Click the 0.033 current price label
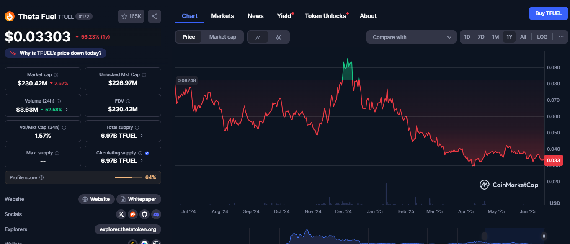 click(x=553, y=160)
